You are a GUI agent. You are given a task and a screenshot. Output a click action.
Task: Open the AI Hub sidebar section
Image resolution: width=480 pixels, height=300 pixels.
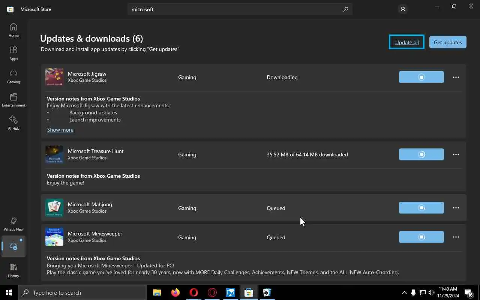13,123
